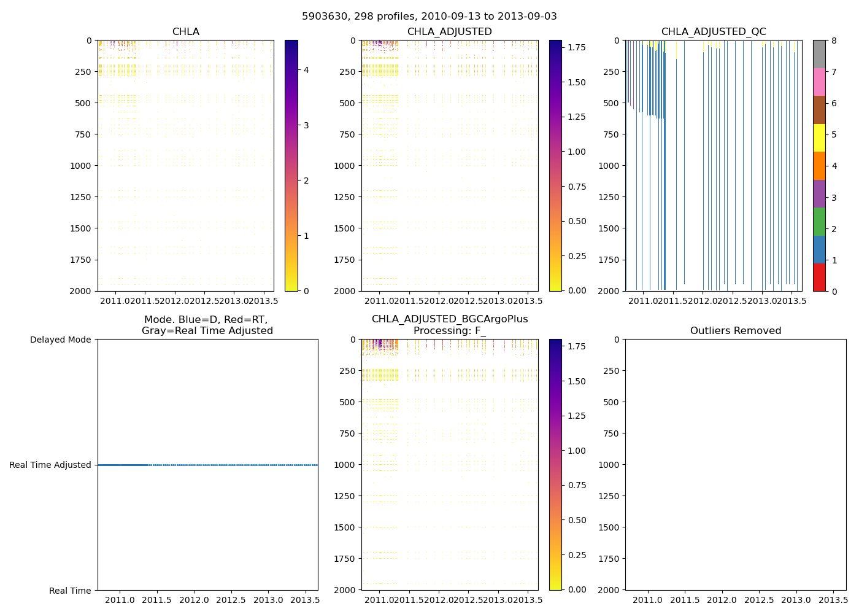Click the figure heading with float ID 5903630
This screenshot has height=614, width=859.
[429, 17]
